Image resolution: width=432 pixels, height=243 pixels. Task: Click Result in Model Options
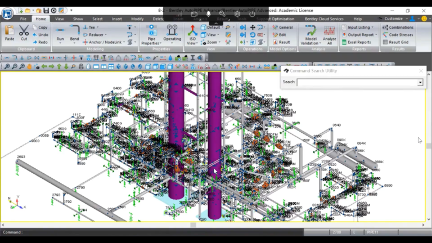[281, 42]
